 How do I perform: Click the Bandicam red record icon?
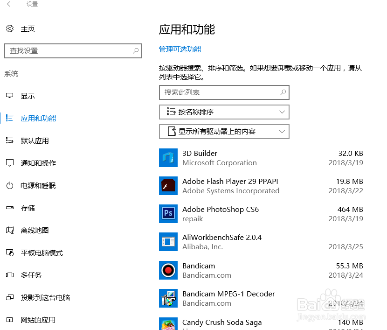click(168, 270)
